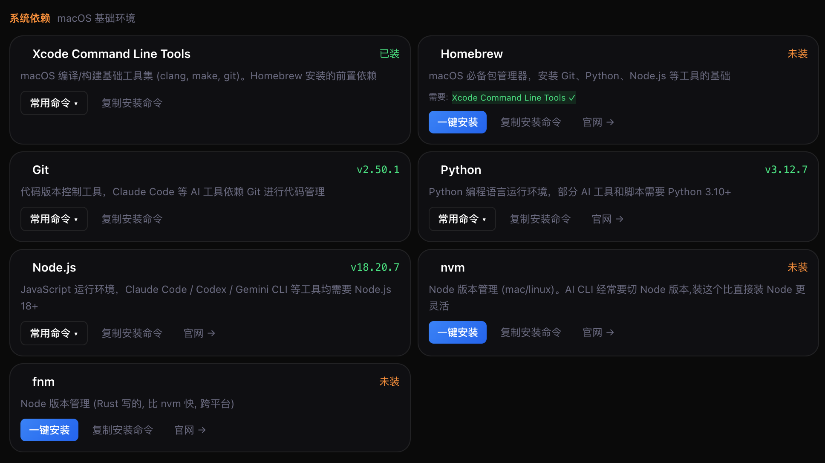Click the Git card title

tap(40, 170)
